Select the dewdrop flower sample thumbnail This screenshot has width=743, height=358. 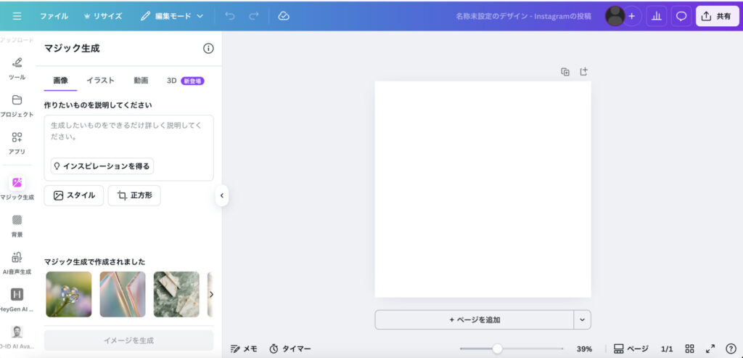tap(69, 295)
